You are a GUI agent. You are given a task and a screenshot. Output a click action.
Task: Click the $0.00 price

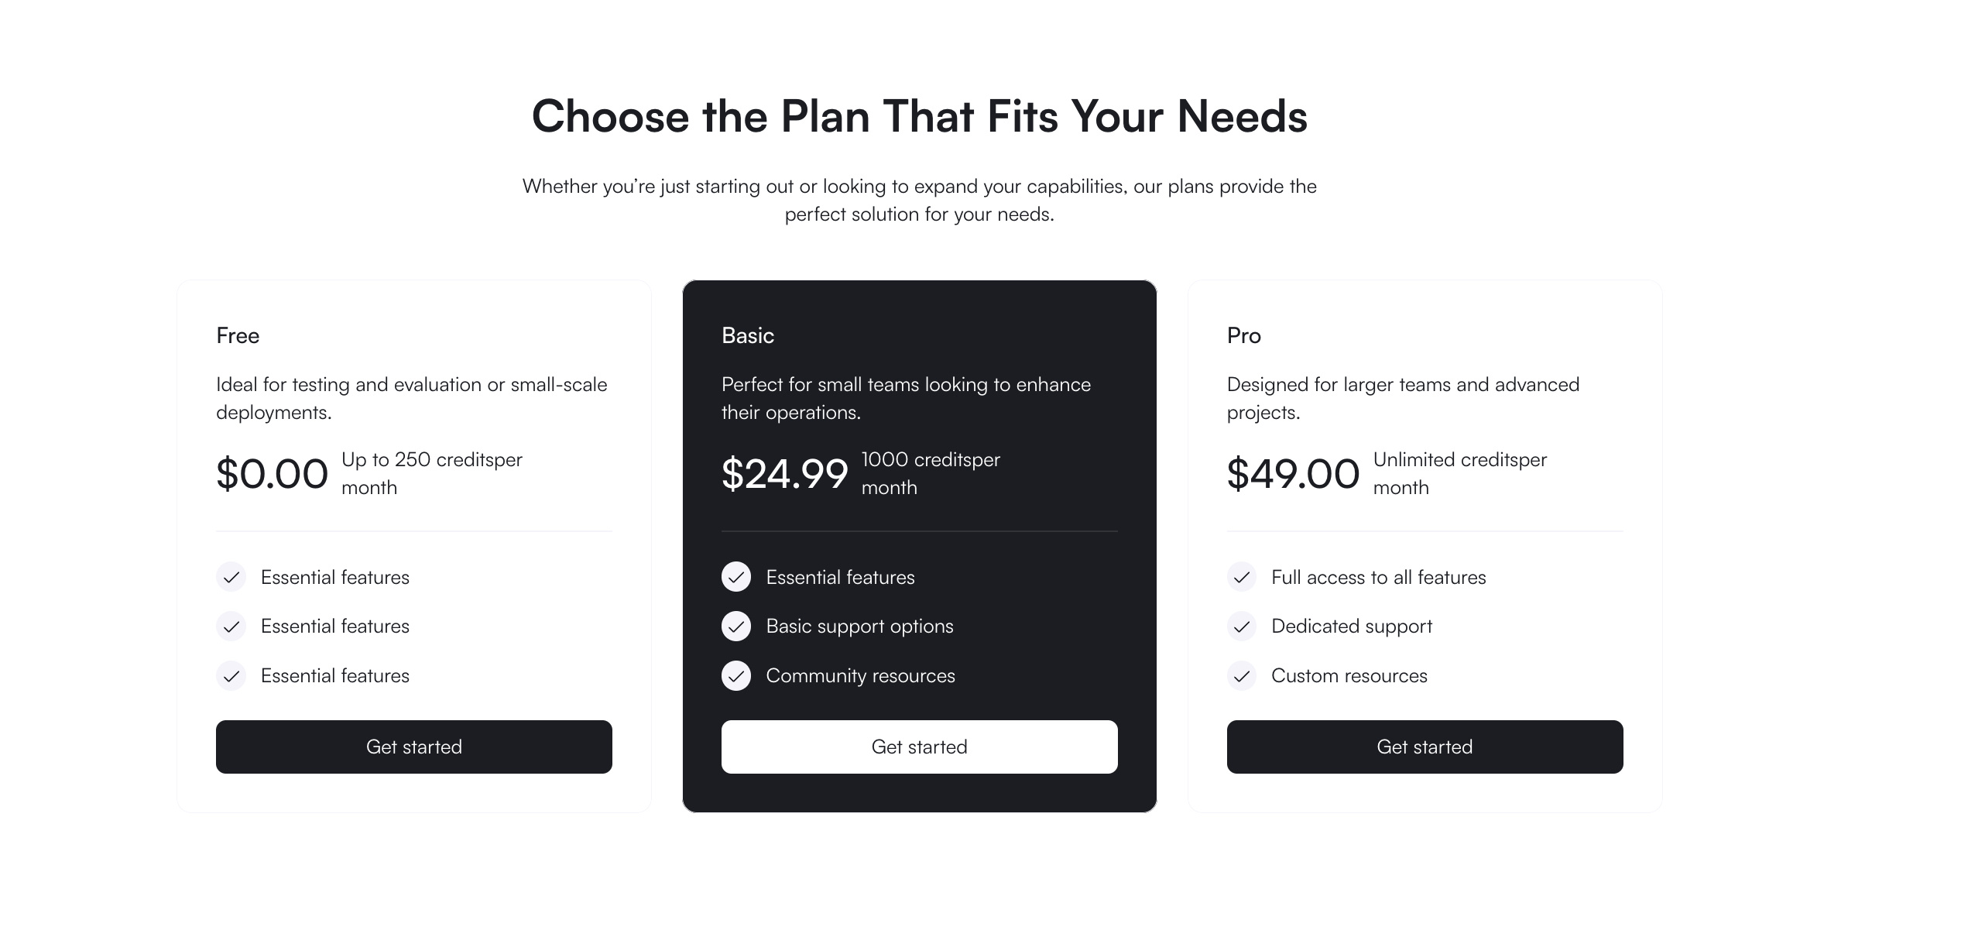pos(272,474)
